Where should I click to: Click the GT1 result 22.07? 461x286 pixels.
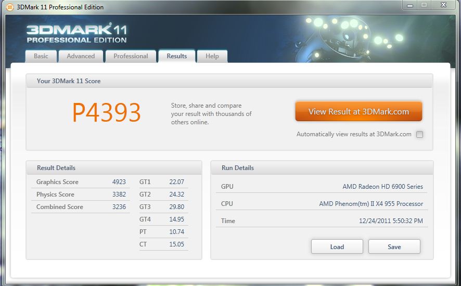pos(177,182)
